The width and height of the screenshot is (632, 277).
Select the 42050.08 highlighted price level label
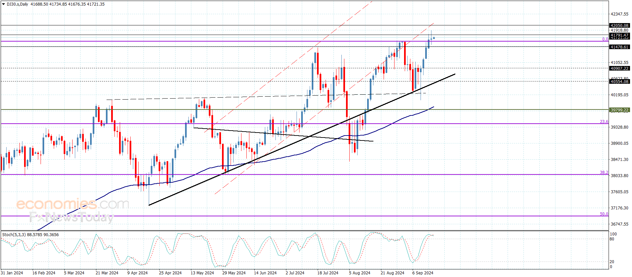pyautogui.click(x=619, y=25)
